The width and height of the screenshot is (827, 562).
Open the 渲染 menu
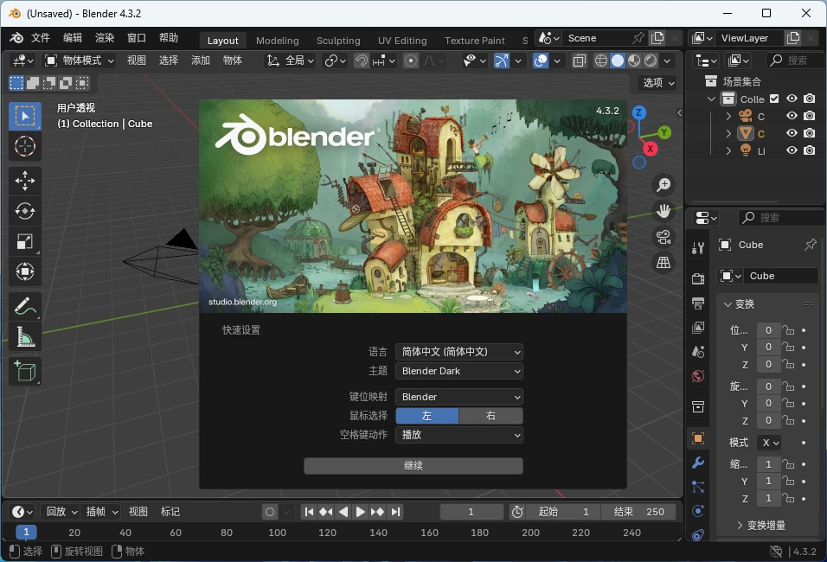coord(105,38)
